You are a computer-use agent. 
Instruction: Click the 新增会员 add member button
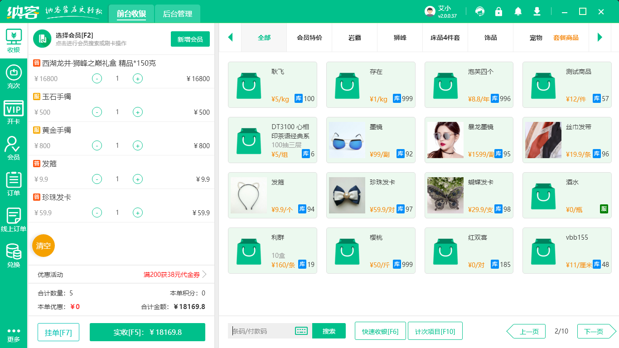tap(190, 39)
